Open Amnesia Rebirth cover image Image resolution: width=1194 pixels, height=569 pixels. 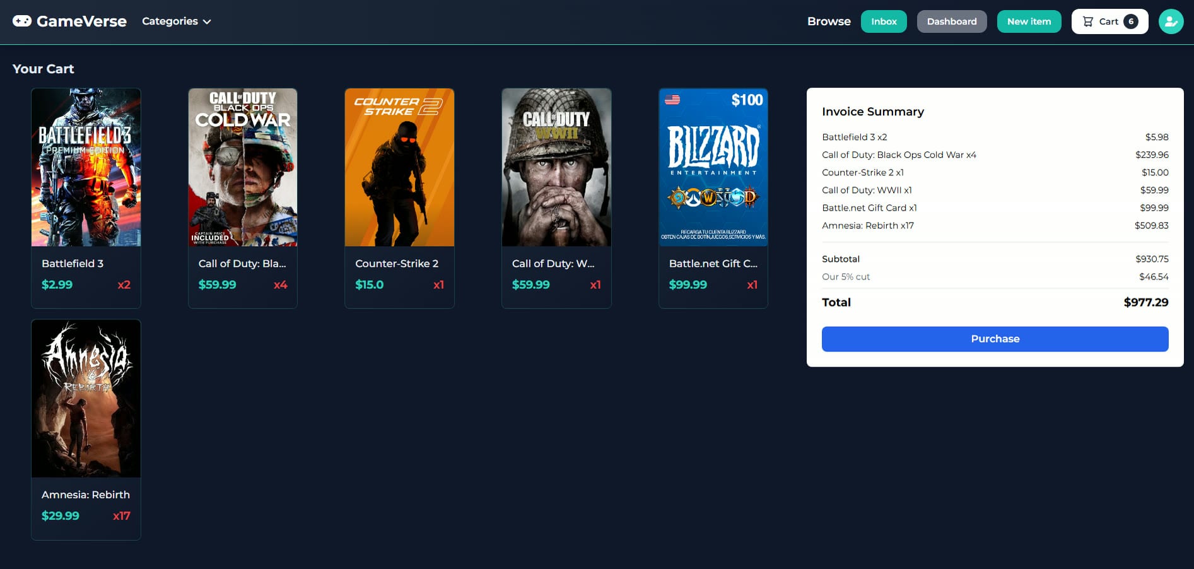(86, 398)
